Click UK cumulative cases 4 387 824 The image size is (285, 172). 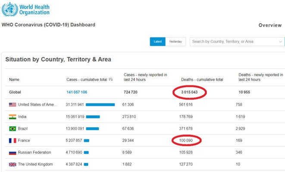74,164
